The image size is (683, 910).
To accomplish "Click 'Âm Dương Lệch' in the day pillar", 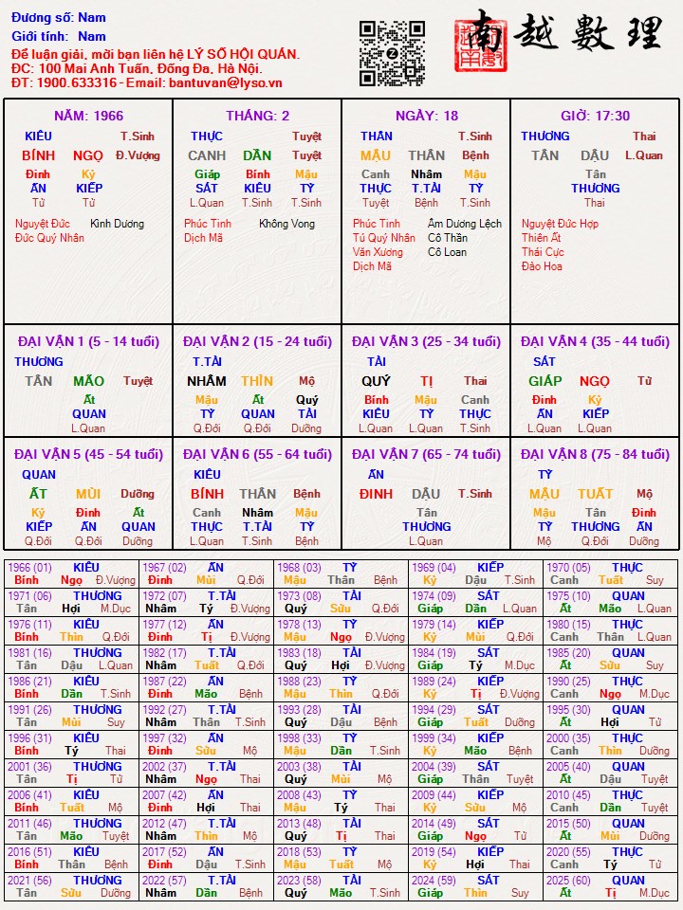I will click(x=465, y=224).
